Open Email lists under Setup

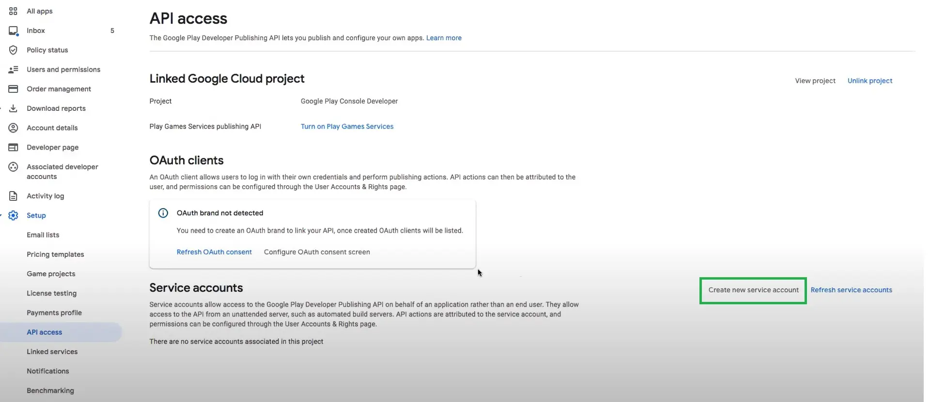[x=43, y=235]
